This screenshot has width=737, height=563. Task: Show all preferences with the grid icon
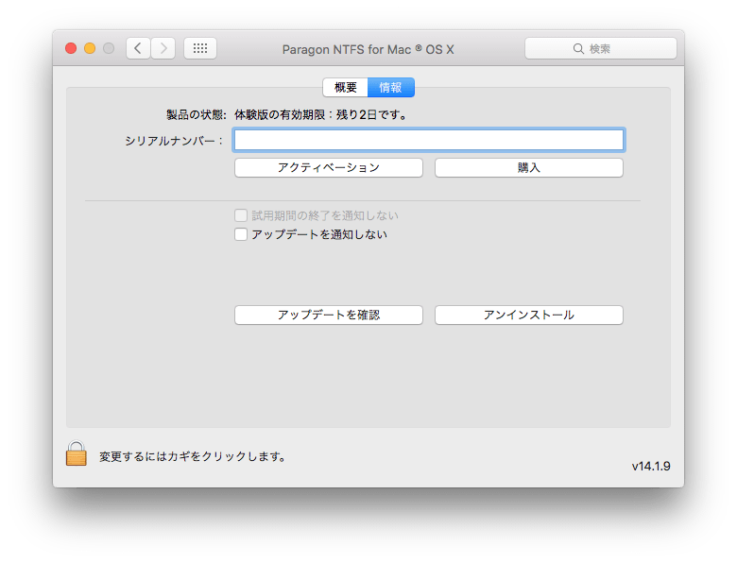200,48
